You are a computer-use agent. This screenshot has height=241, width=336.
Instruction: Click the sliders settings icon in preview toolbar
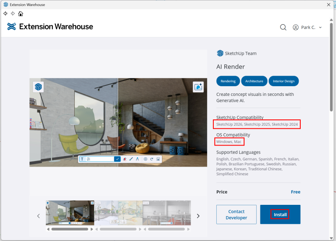pyautogui.click(x=88, y=159)
